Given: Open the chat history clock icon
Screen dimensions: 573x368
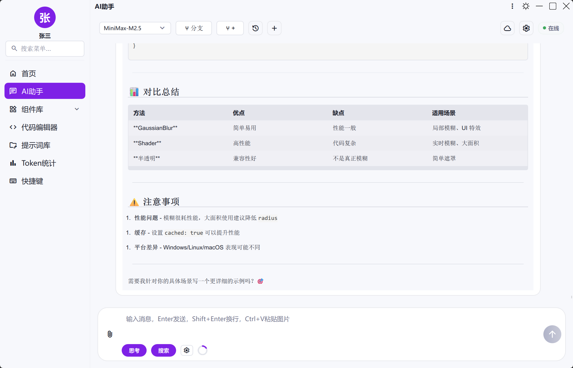Looking at the screenshot, I should click(x=255, y=28).
